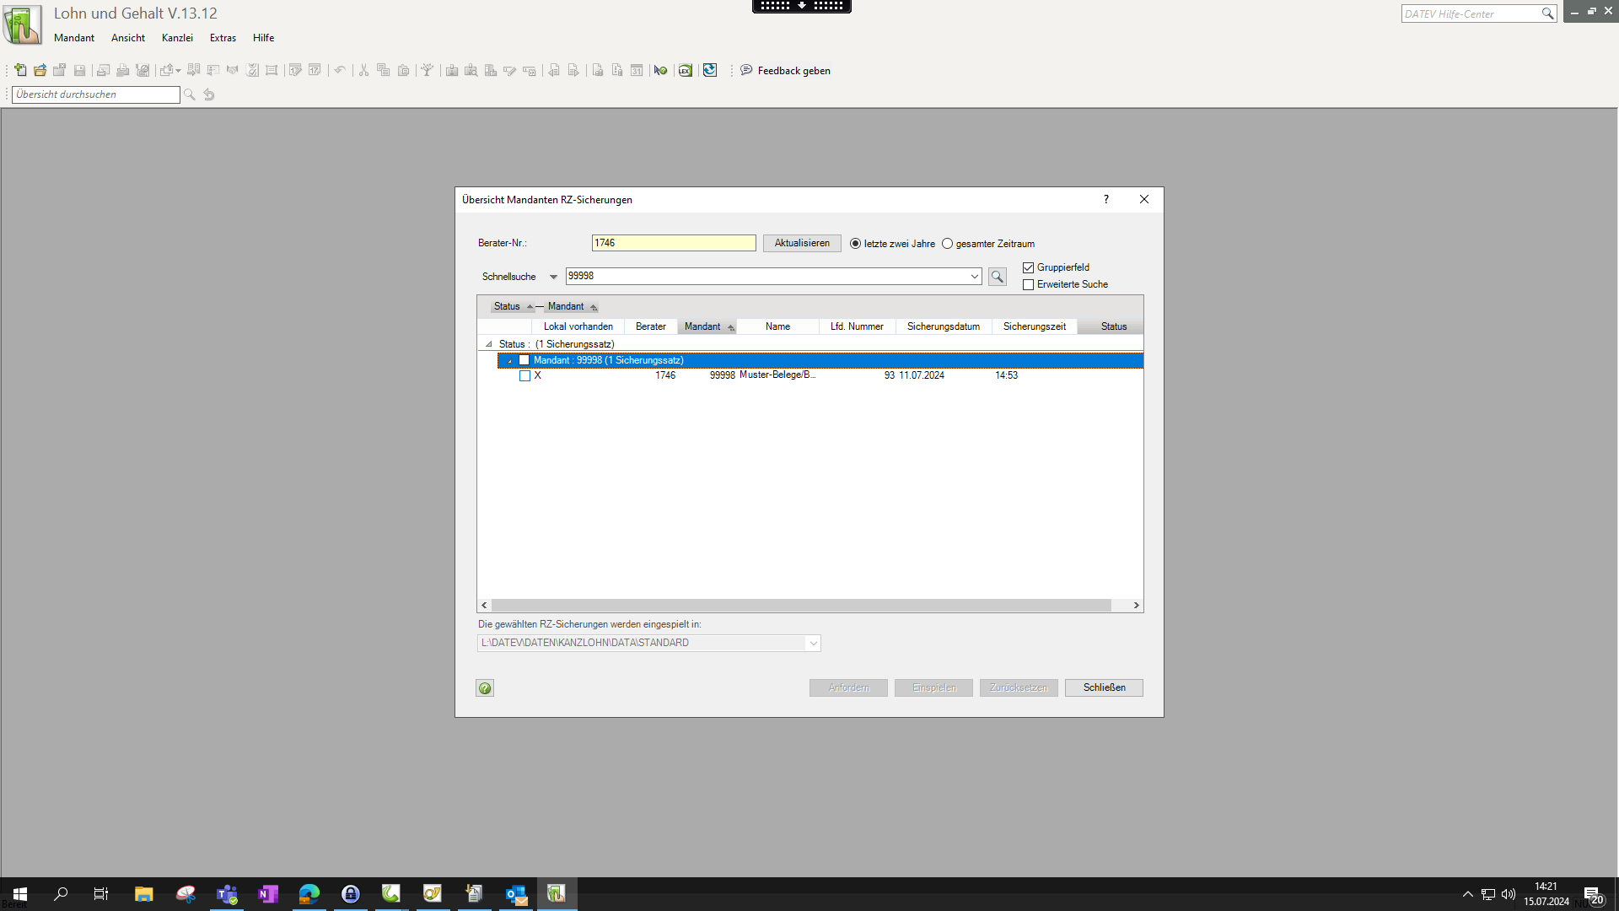Open the Kanzlei menu
Image resolution: width=1619 pixels, height=911 pixels.
[x=177, y=38]
